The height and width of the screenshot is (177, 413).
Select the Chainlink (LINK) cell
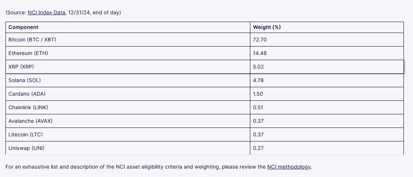(28, 107)
